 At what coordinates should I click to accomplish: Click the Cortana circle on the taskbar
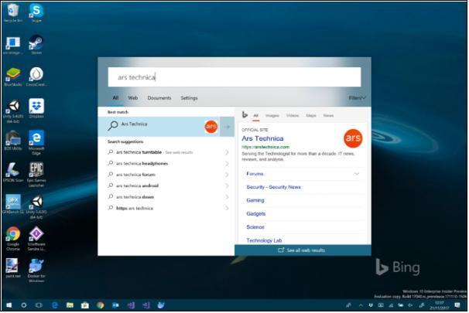click(x=24, y=305)
